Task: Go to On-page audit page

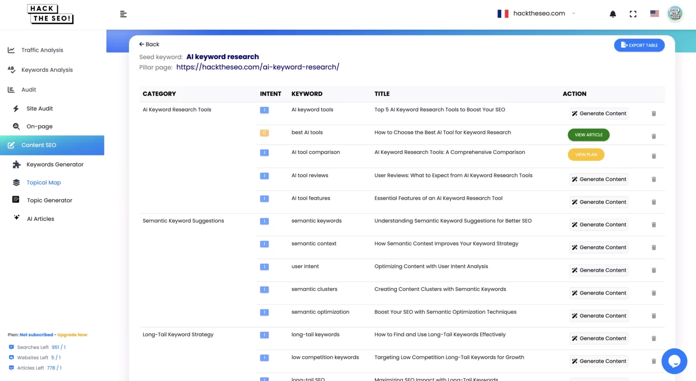Action: [39, 126]
